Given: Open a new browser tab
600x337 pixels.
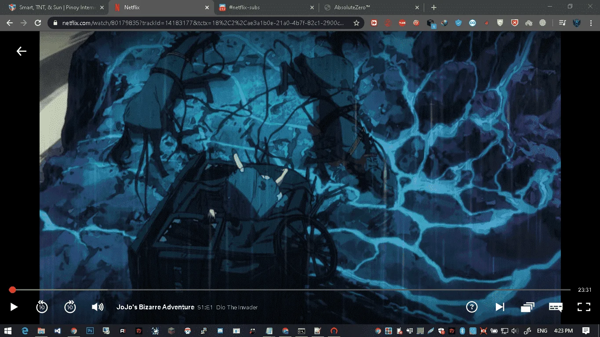Looking at the screenshot, I should (x=434, y=7).
